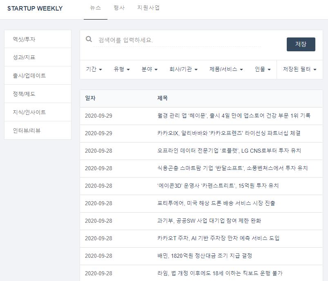
Task: Expand the 분야 dropdown
Action: pos(149,69)
